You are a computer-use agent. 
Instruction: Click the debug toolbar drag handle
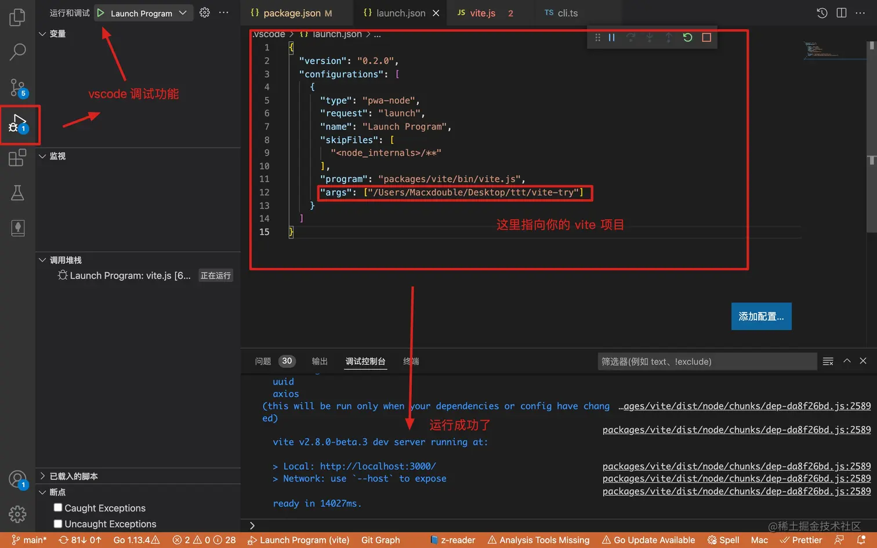tap(597, 37)
